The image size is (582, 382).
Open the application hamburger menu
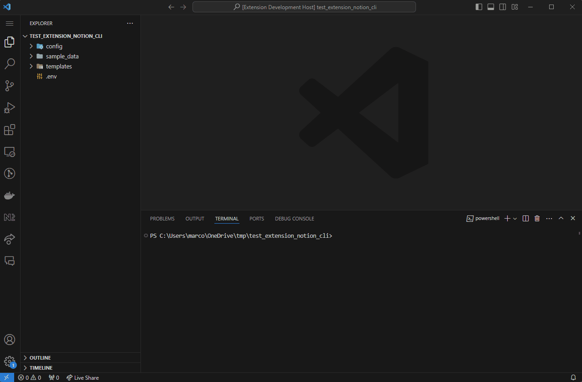coord(10,23)
